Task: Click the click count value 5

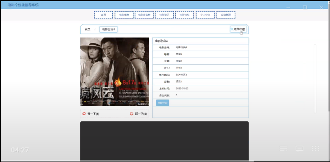Action: point(176,95)
